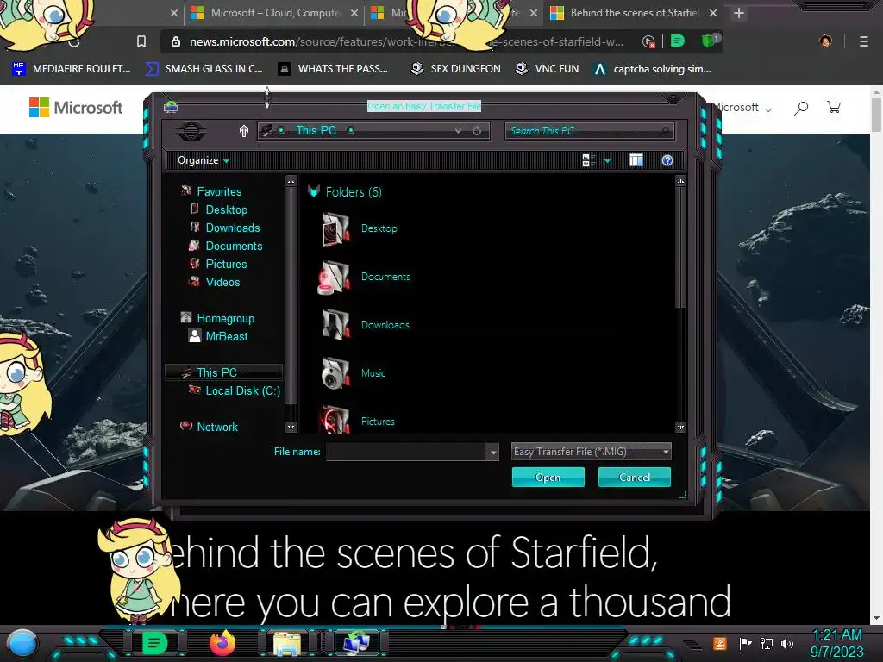Click the volume speaker tray icon
Viewport: 883px width, 662px height.
[x=786, y=643]
